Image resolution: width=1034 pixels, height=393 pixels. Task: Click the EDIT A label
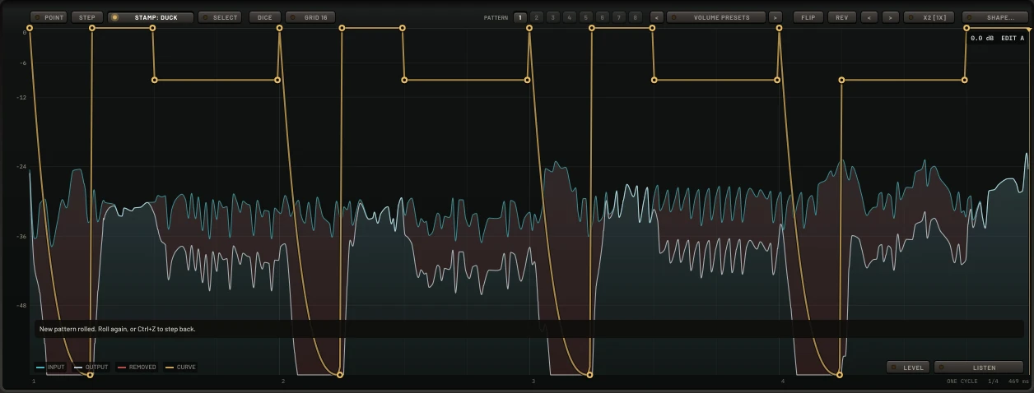(1013, 39)
